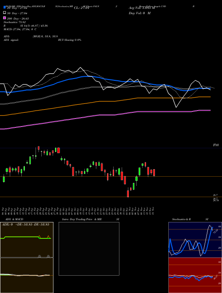Click the blue 20 Day legend swatch

click(4, 7)
